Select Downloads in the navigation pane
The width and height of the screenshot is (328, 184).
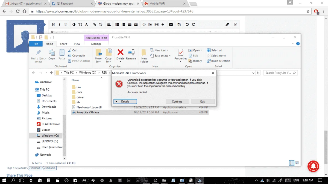point(49,107)
